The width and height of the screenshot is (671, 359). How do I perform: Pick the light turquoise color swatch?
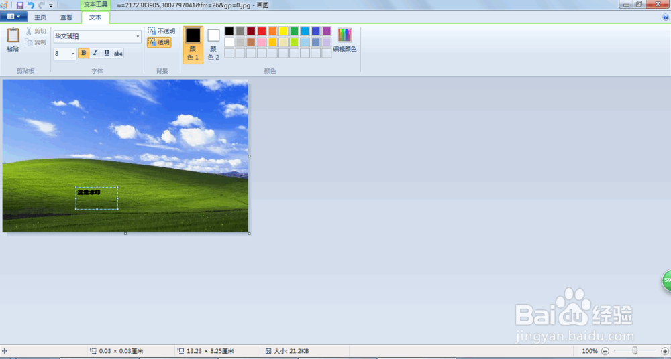tap(305, 42)
